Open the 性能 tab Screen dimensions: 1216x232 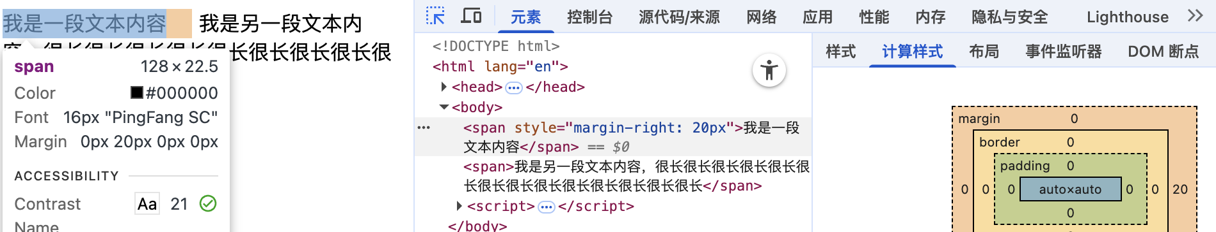coord(874,17)
